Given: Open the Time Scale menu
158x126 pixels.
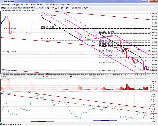Looking at the screenshot, I should click(25, 5).
